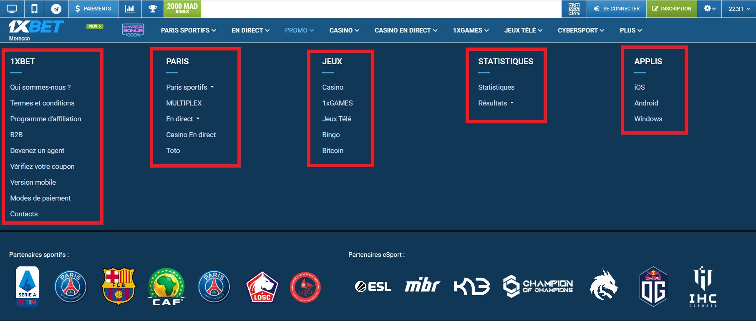Open the Champion of Champions logo
The width and height of the screenshot is (756, 321).
(x=538, y=286)
